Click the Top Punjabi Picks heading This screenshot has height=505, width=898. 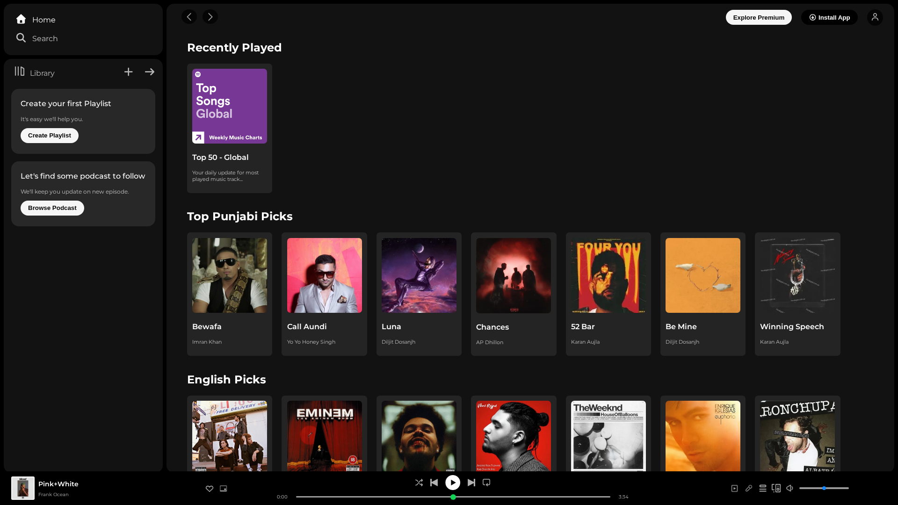pyautogui.click(x=240, y=216)
